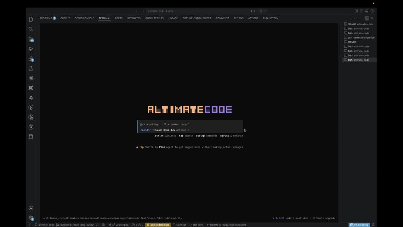This screenshot has height=227, width=403.
Task: Click the Claude Opus 4.6 model label
Action: click(164, 130)
